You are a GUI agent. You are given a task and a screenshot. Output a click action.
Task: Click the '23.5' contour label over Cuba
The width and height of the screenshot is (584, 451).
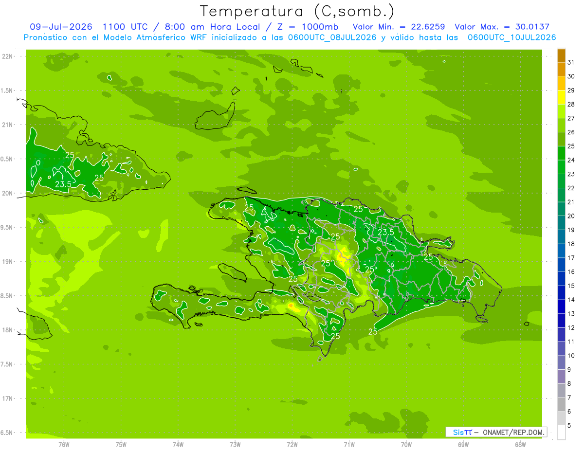tap(64, 184)
